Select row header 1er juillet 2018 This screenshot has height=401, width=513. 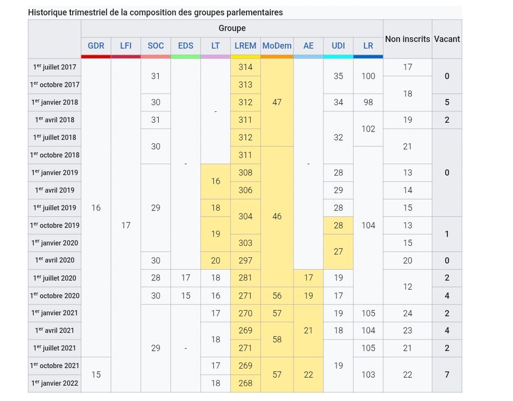pyautogui.click(x=55, y=138)
